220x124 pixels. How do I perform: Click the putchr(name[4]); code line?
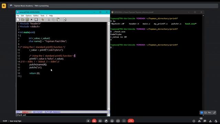(x=38, y=64)
